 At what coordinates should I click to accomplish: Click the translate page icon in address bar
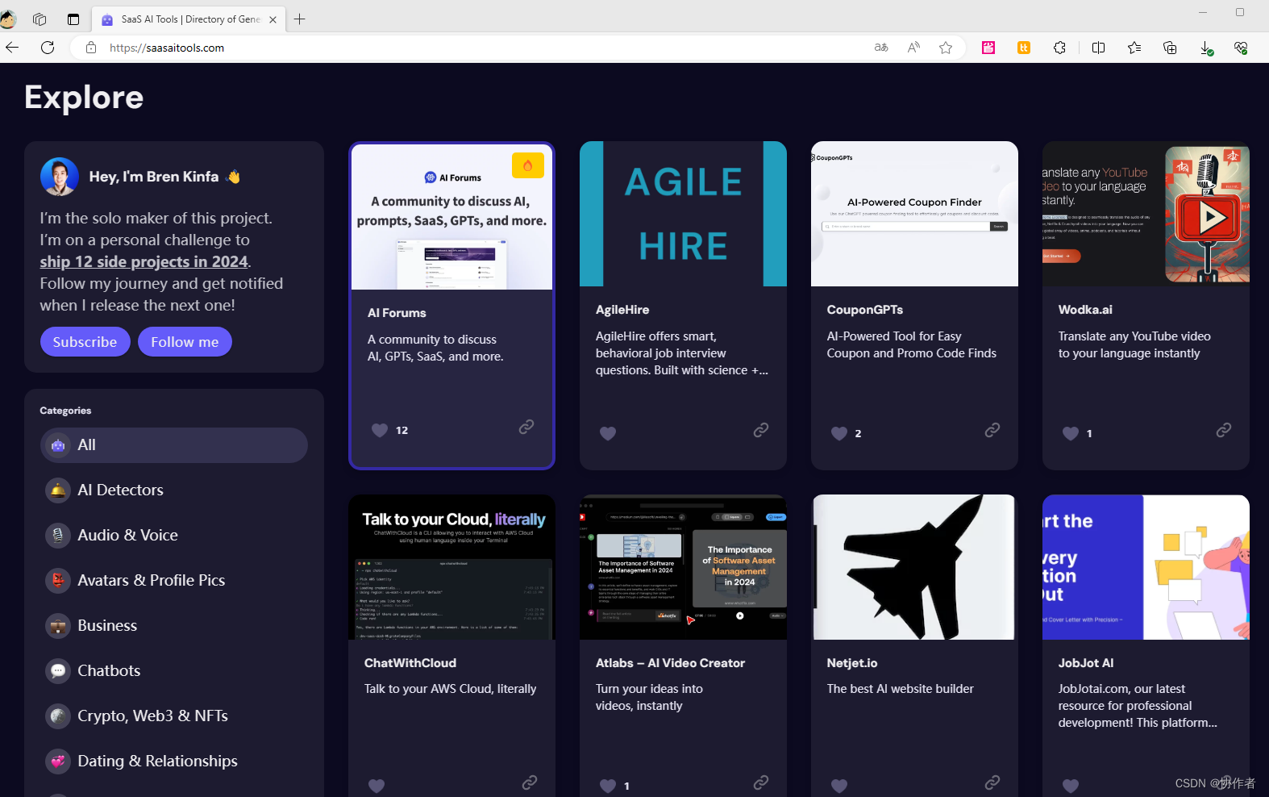(x=881, y=48)
